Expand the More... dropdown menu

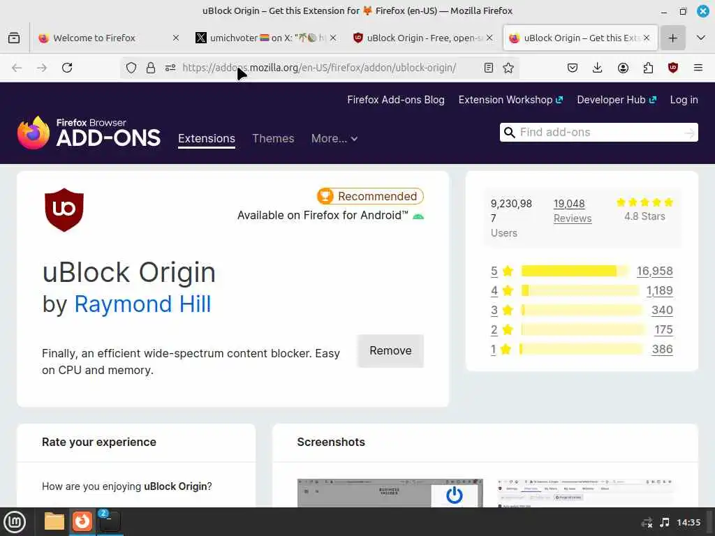pyautogui.click(x=334, y=139)
